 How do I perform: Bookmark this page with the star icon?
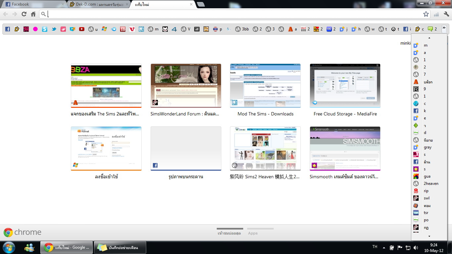tap(426, 14)
